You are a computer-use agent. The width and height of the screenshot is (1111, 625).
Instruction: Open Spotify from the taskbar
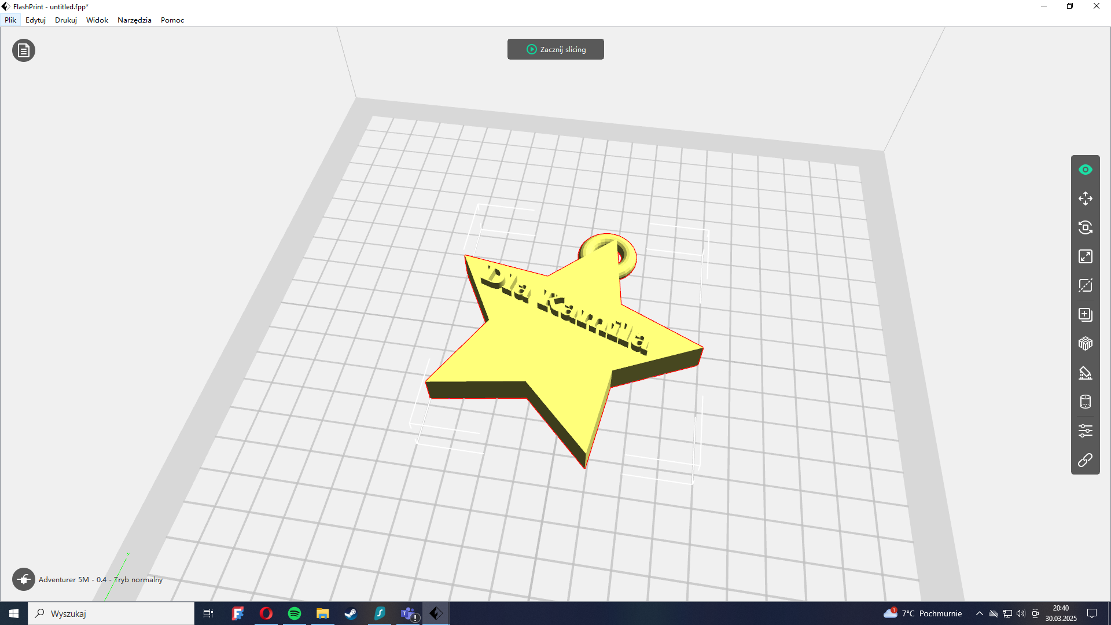point(295,613)
